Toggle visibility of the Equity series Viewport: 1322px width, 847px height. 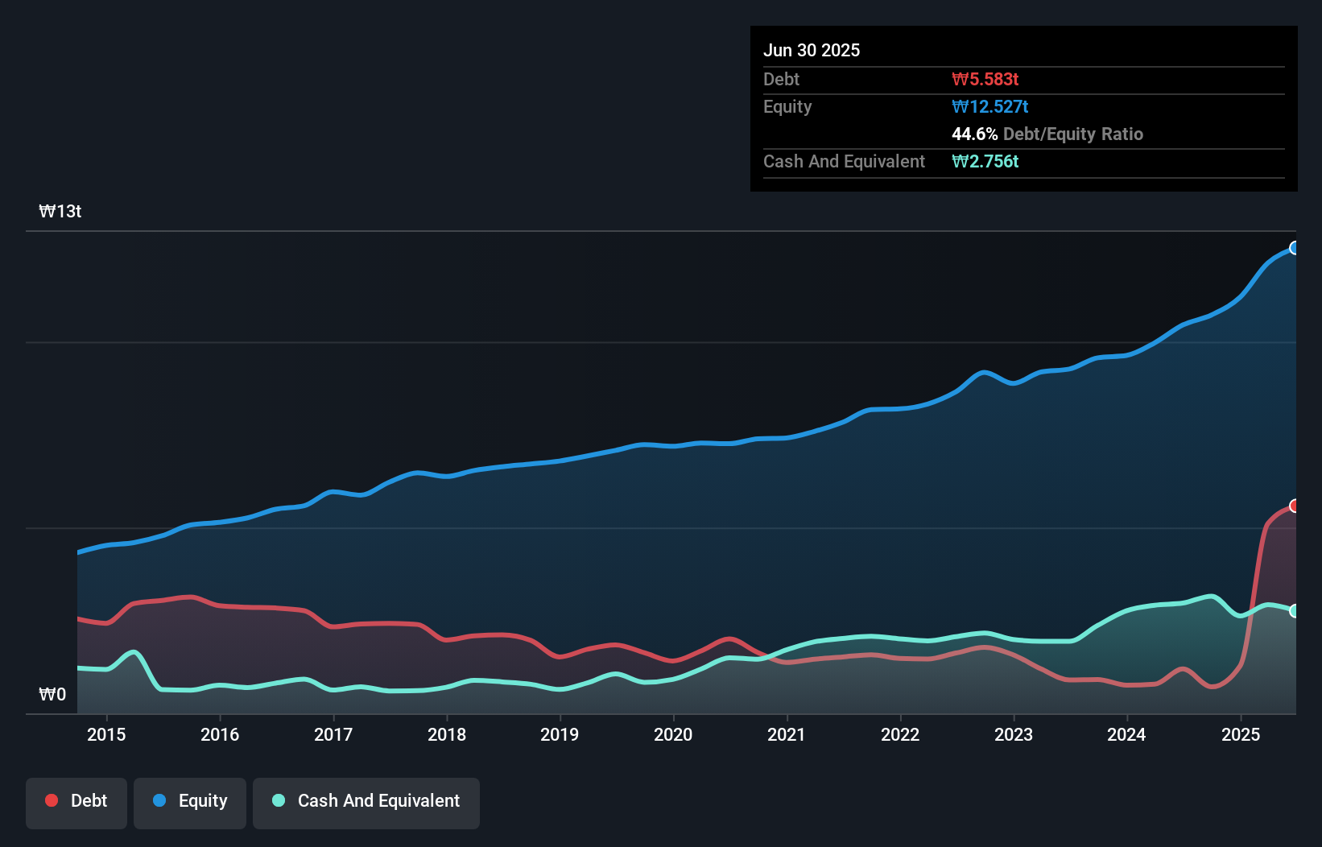pyautogui.click(x=190, y=802)
